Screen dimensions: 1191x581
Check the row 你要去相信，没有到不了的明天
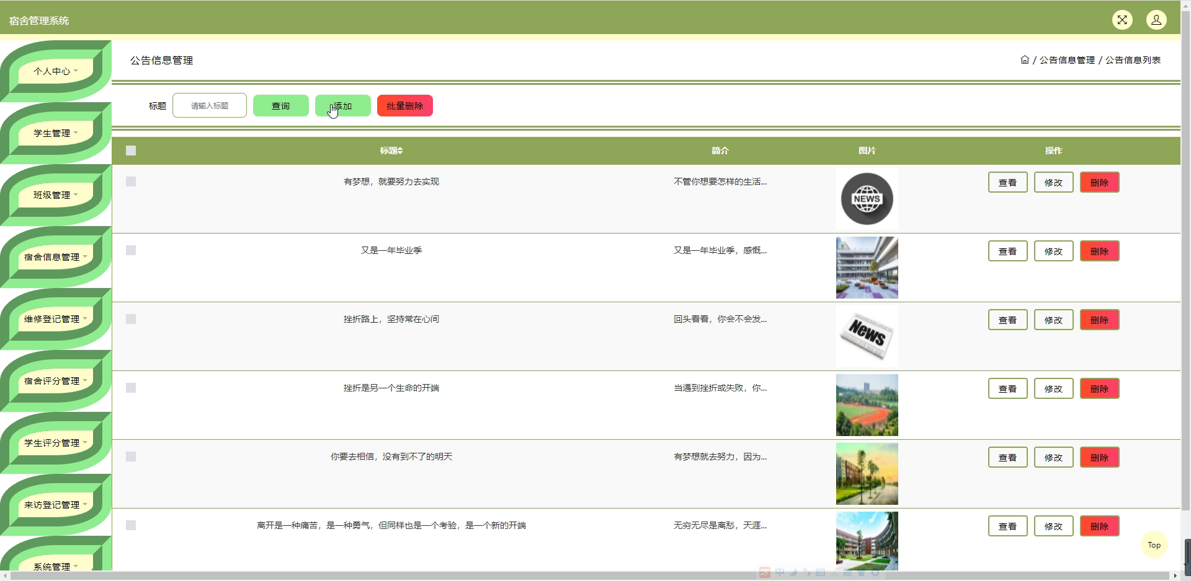131,456
